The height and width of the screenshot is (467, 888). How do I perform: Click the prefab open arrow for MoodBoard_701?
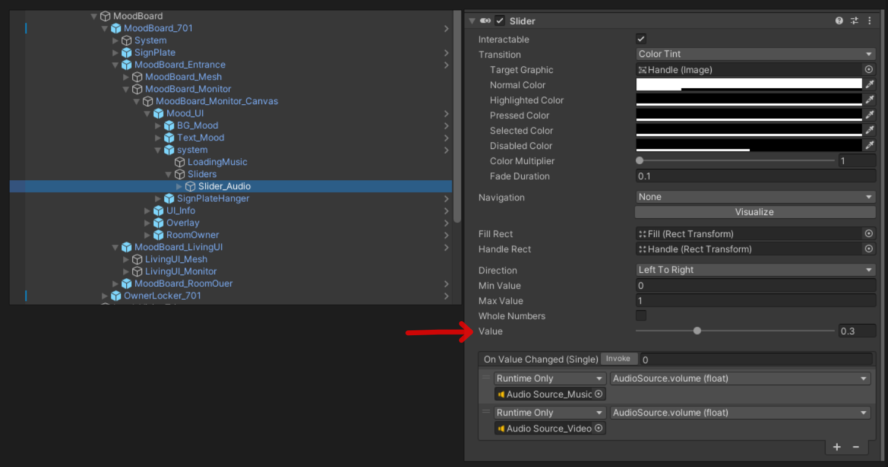click(446, 28)
